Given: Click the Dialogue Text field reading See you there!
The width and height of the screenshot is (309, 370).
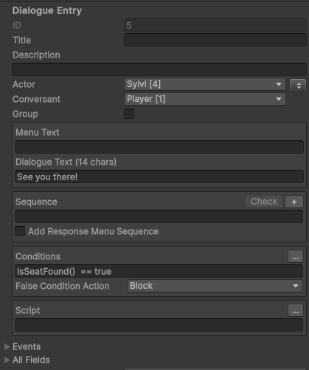Looking at the screenshot, I should [159, 177].
